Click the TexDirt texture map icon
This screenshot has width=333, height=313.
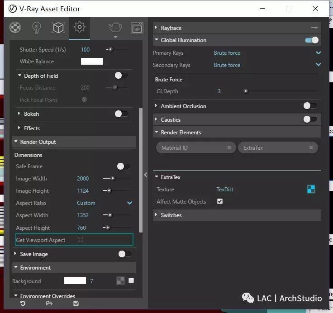click(311, 189)
